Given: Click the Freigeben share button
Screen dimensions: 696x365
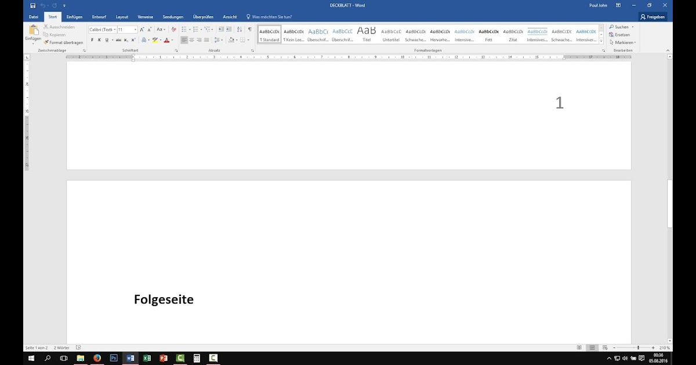Looking at the screenshot, I should 652,17.
